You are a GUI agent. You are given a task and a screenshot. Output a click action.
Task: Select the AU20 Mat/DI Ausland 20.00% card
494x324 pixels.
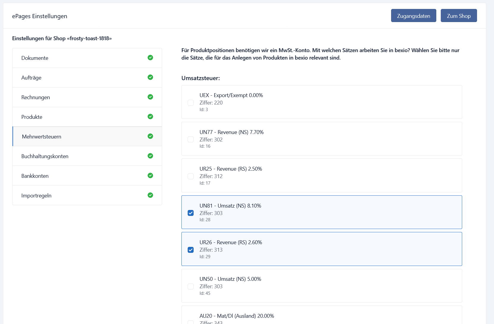point(322,315)
